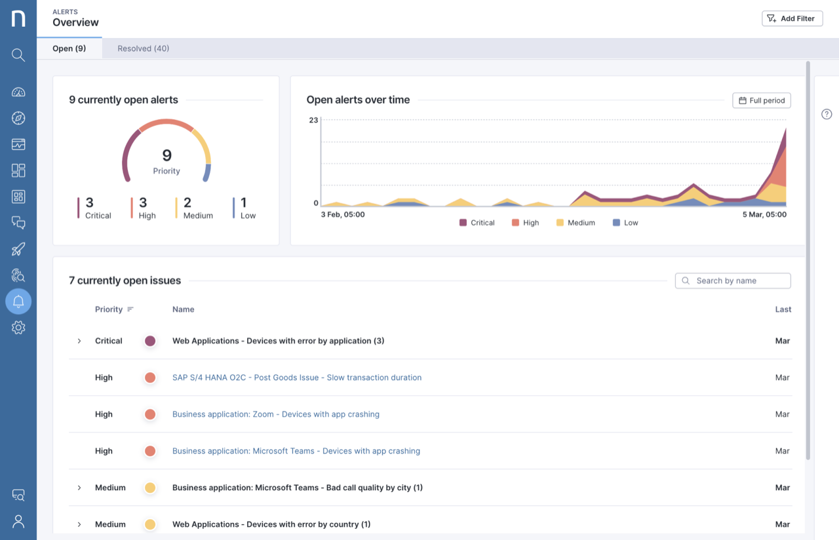Open search from the sidebar

click(x=18, y=55)
